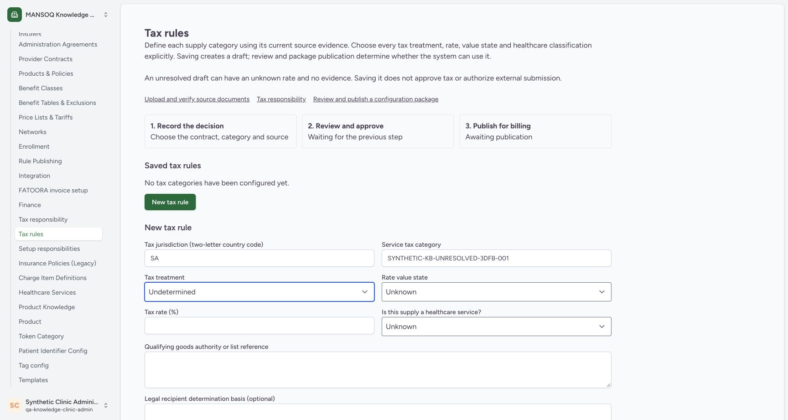Focus the Tax jurisdiction country code field
The height and width of the screenshot is (420, 788).
[x=259, y=258]
